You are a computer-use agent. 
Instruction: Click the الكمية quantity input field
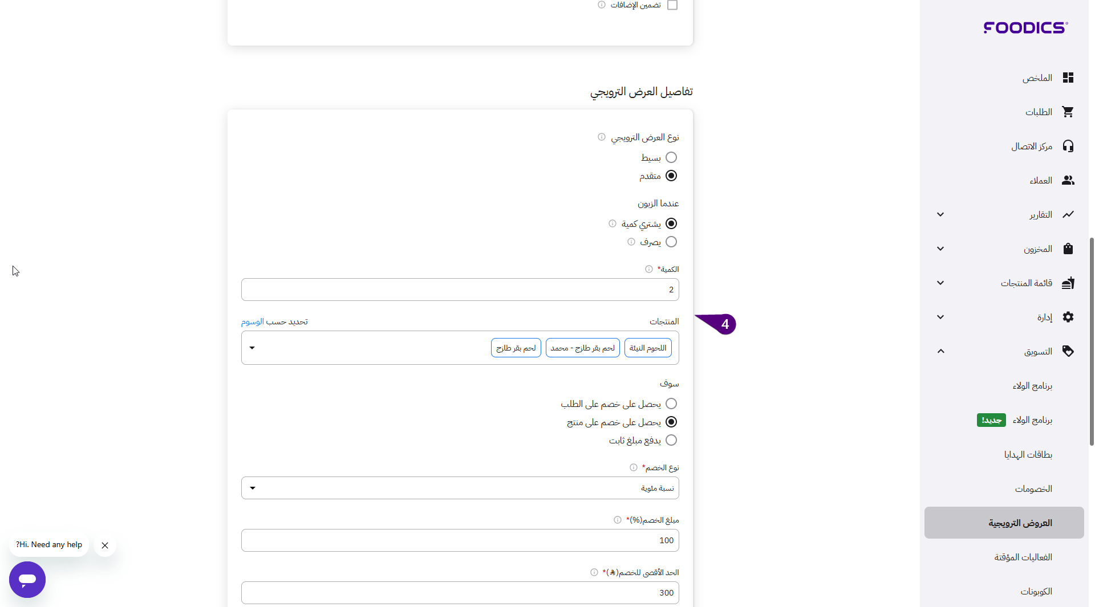pyautogui.click(x=460, y=290)
